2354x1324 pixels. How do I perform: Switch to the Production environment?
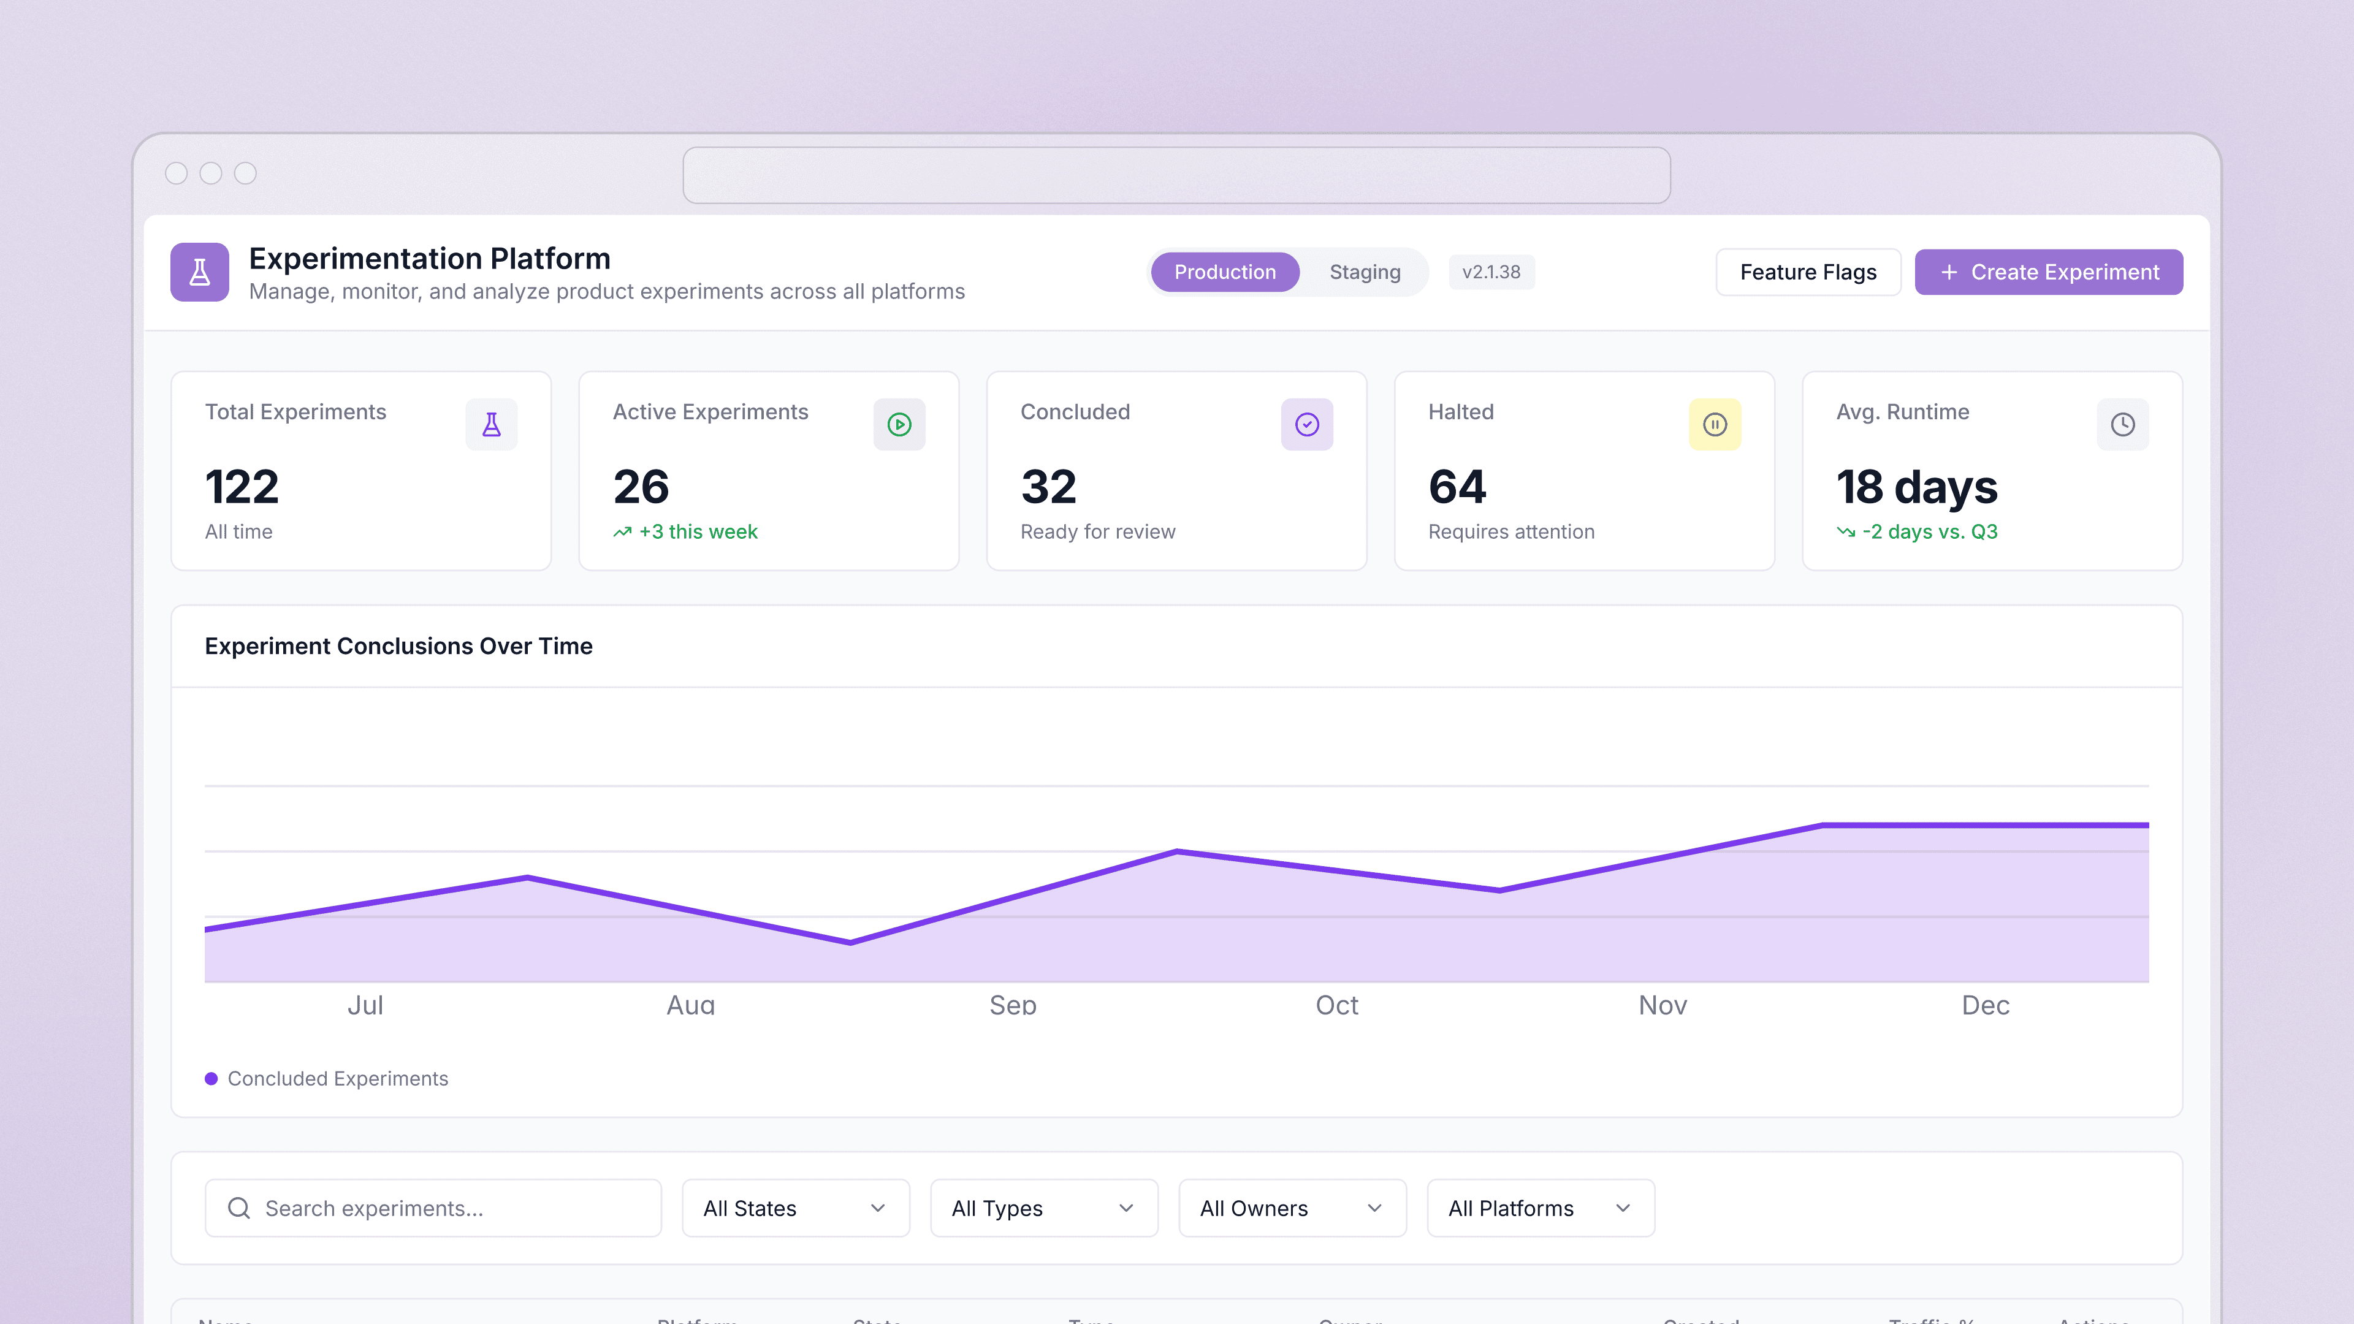coord(1225,272)
